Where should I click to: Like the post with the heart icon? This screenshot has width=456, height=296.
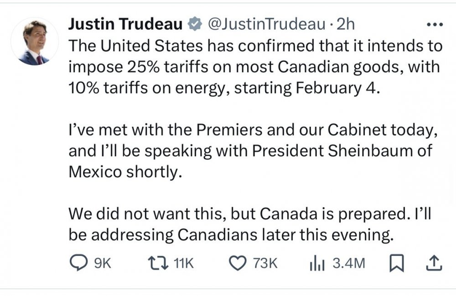(x=237, y=264)
